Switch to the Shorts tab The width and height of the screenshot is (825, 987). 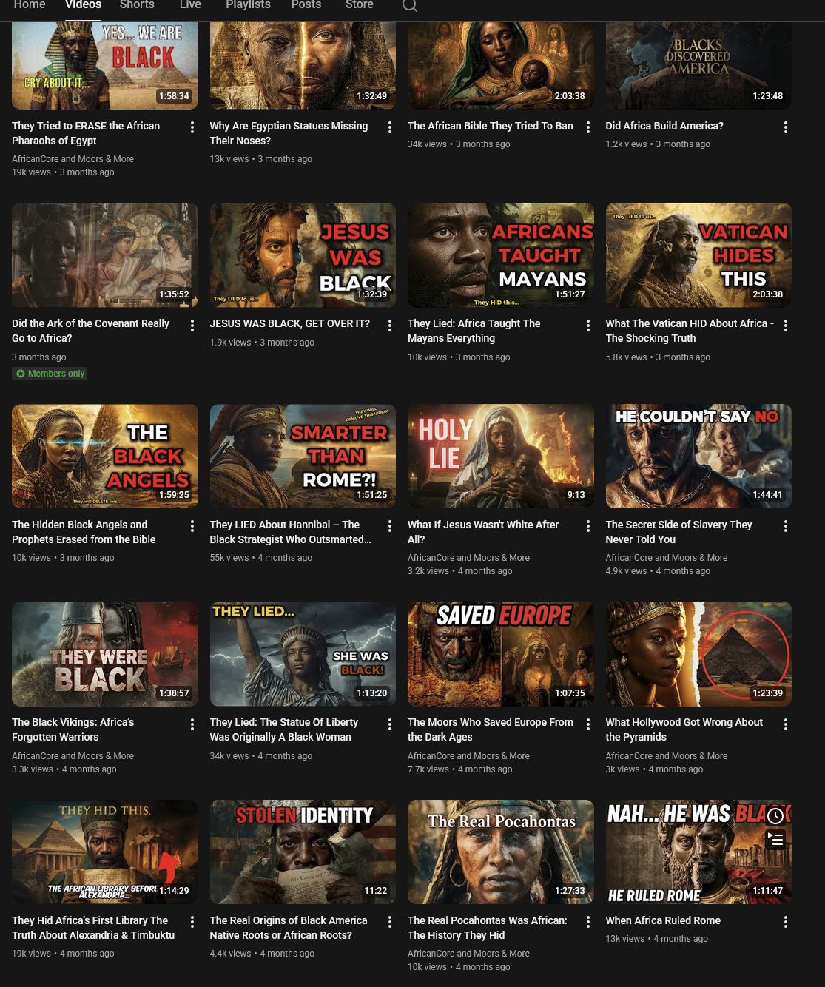click(x=137, y=5)
